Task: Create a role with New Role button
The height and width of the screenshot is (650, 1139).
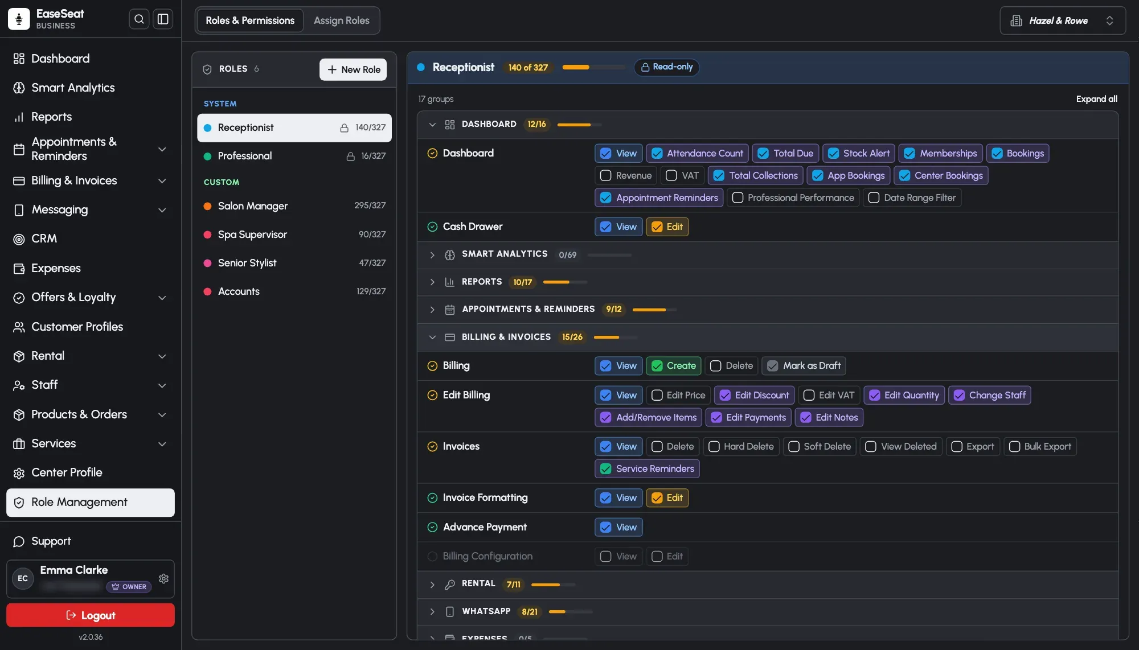Action: pos(353,69)
